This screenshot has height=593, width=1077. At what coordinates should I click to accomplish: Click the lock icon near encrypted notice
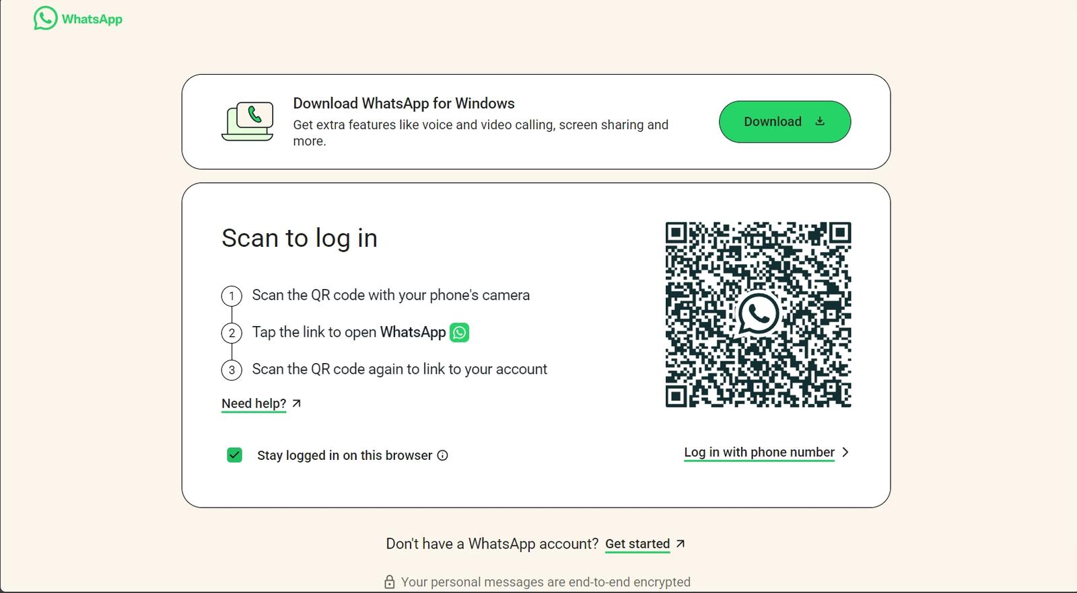pos(390,582)
